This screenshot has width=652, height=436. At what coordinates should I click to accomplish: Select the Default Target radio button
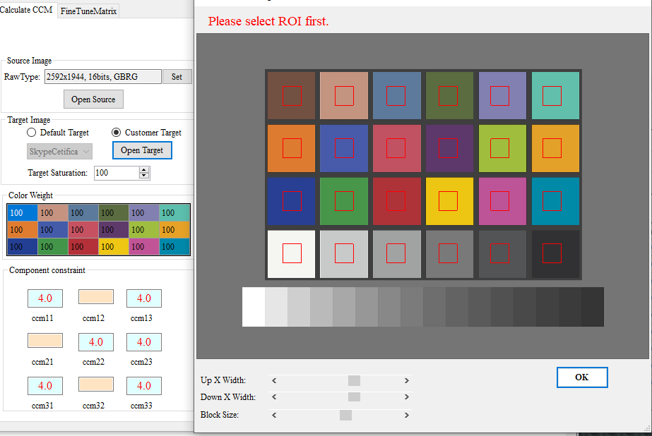tap(31, 133)
